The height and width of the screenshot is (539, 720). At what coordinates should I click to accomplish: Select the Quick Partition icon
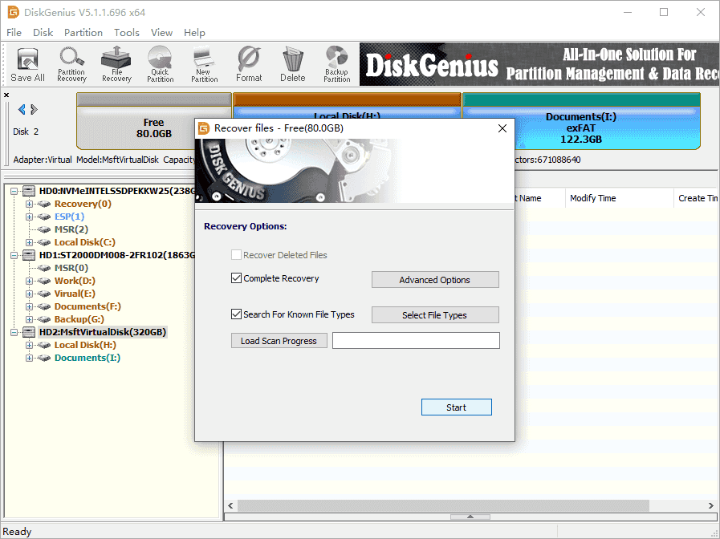point(160,64)
